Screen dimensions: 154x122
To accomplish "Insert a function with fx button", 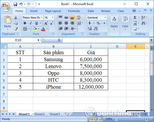I will pos(59,40).
